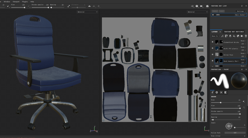Click the Follow Path Off button
248x138 pixels.
coord(235,133)
